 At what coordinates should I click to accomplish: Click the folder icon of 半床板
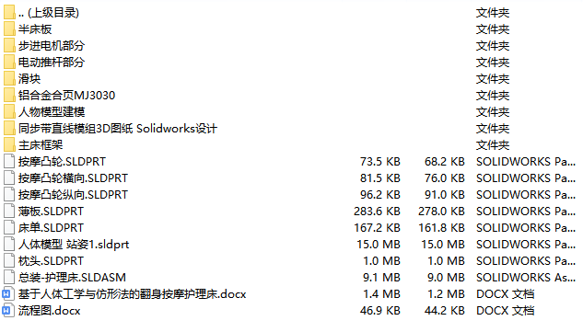pos(9,29)
